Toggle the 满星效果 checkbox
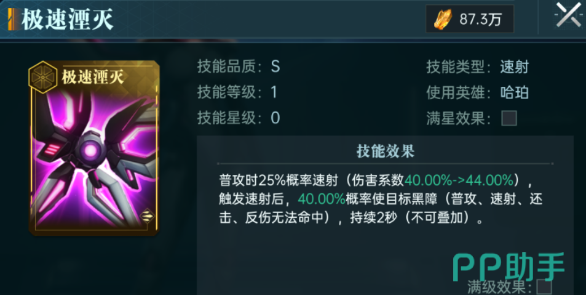586x295 pixels. [x=509, y=118]
